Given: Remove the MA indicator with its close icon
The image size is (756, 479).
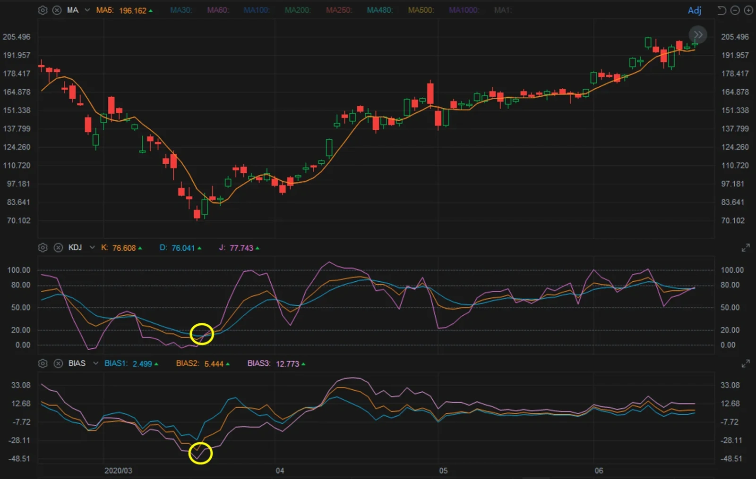Looking at the screenshot, I should (57, 10).
